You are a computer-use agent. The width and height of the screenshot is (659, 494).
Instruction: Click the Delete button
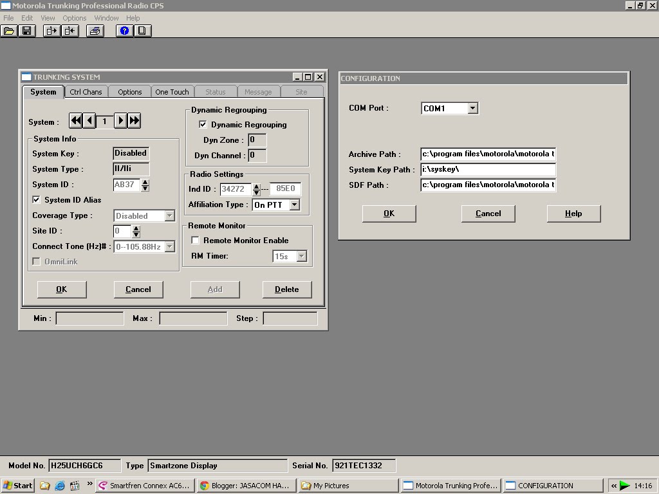(x=287, y=289)
